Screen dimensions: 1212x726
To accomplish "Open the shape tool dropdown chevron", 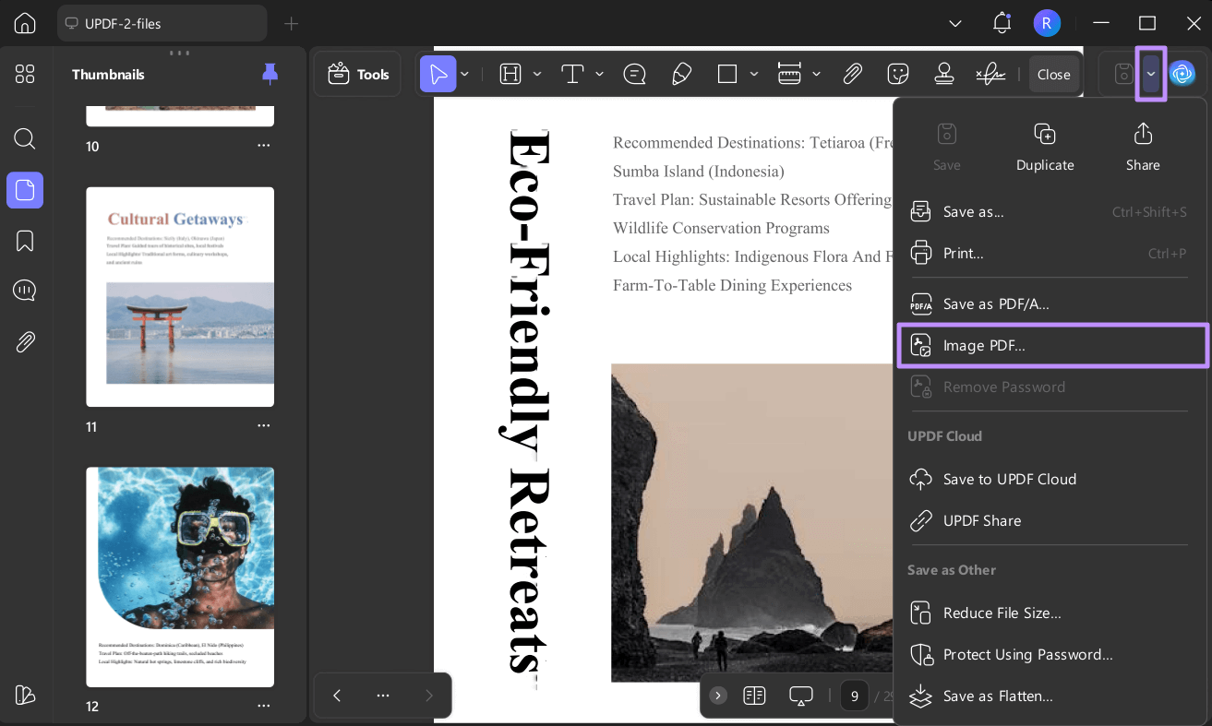I will (752, 74).
